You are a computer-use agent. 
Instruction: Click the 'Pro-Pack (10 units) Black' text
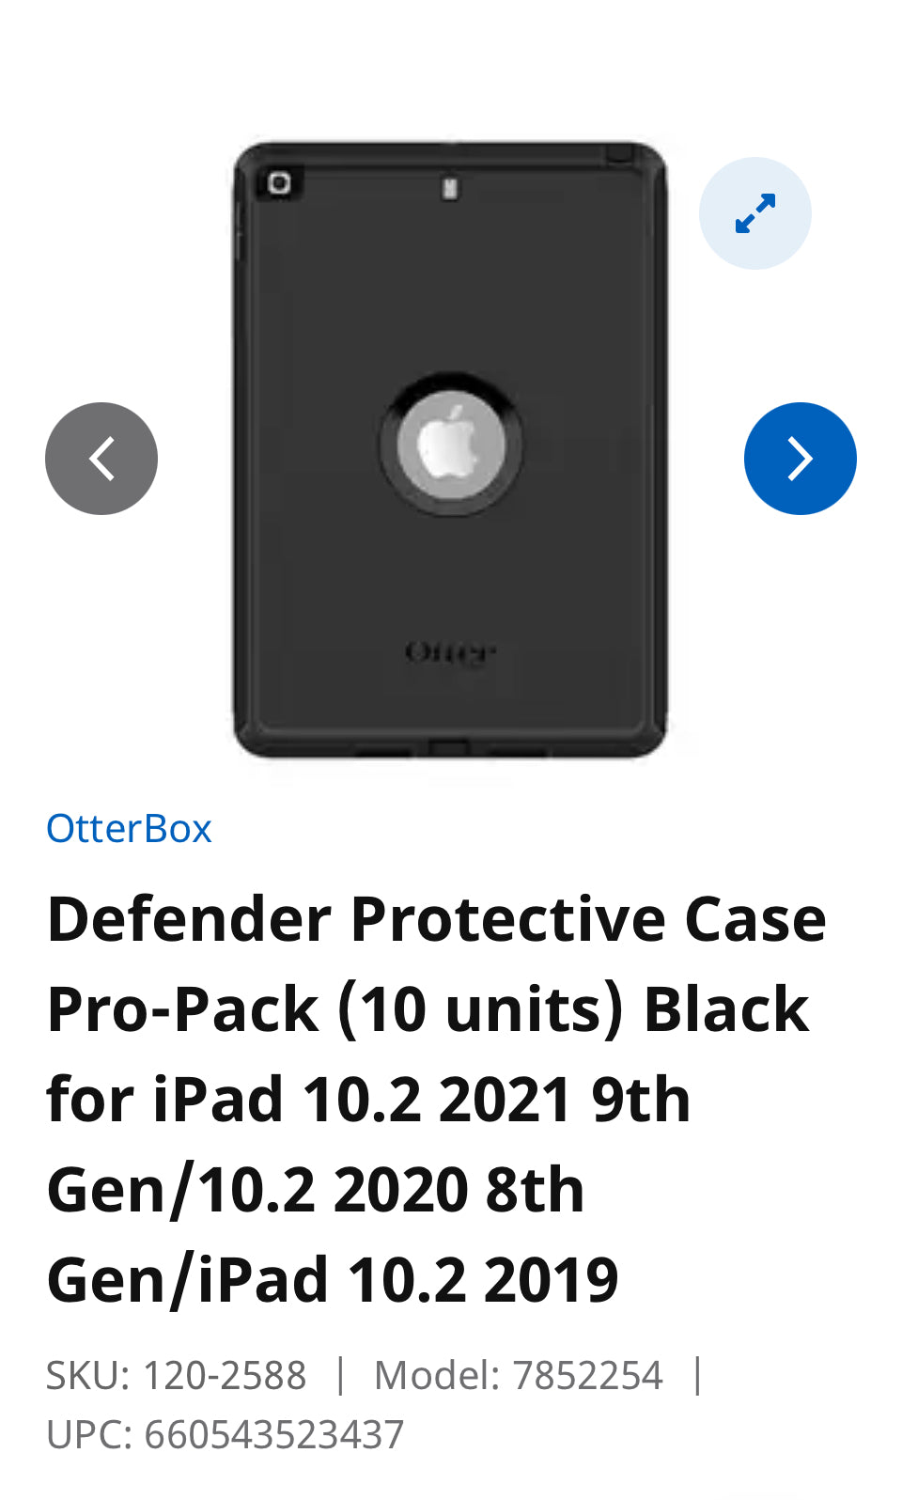428,1009
